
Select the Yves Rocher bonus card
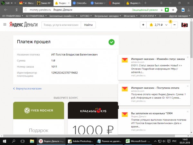point(39,118)
